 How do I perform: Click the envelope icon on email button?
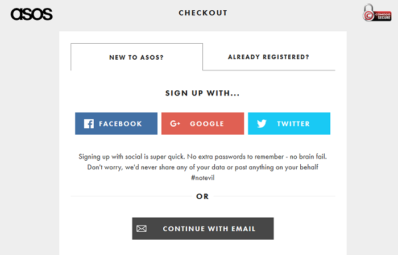coord(142,229)
